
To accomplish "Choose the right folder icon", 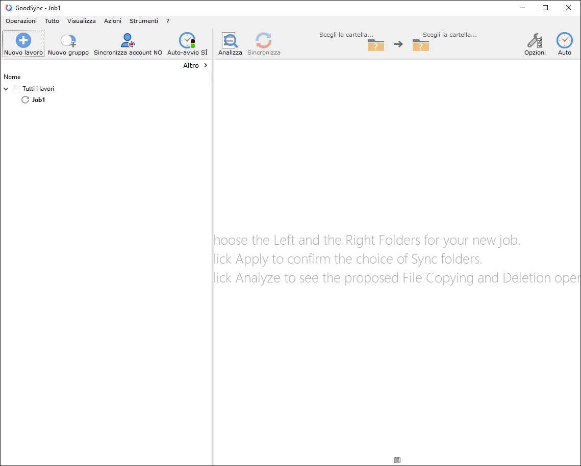I will [x=420, y=45].
